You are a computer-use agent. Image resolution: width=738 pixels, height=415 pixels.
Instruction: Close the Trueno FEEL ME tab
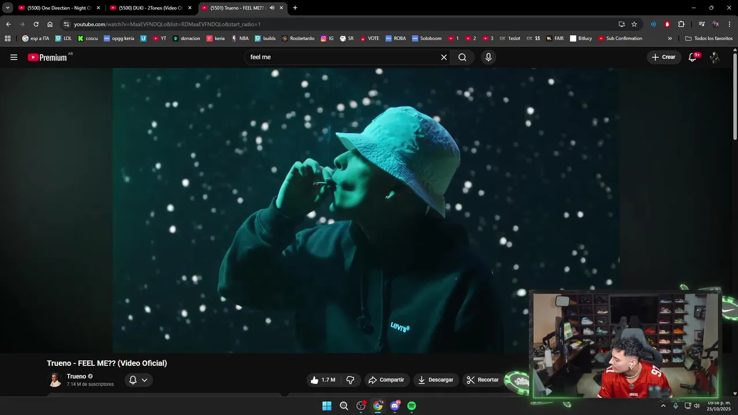click(x=281, y=8)
